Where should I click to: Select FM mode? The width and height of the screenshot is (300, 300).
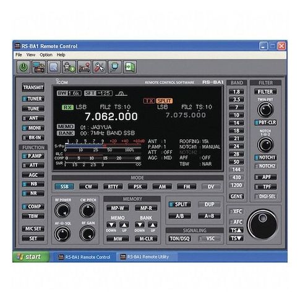pyautogui.click(x=187, y=187)
